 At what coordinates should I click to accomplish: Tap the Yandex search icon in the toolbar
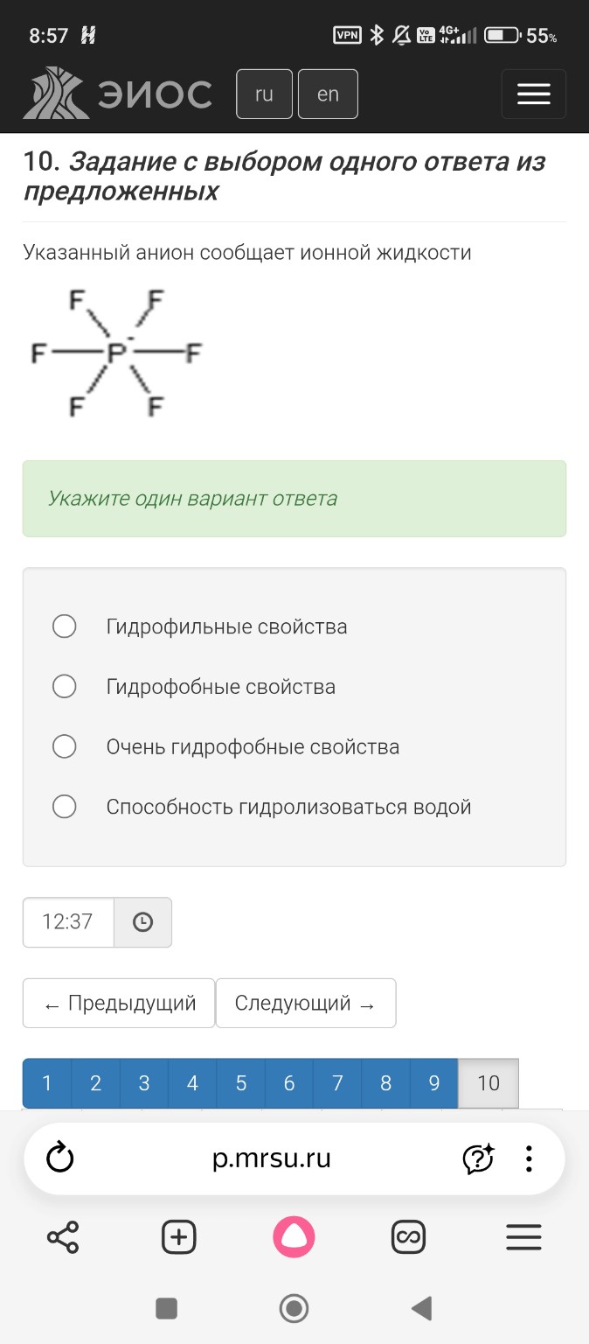pos(294,1236)
